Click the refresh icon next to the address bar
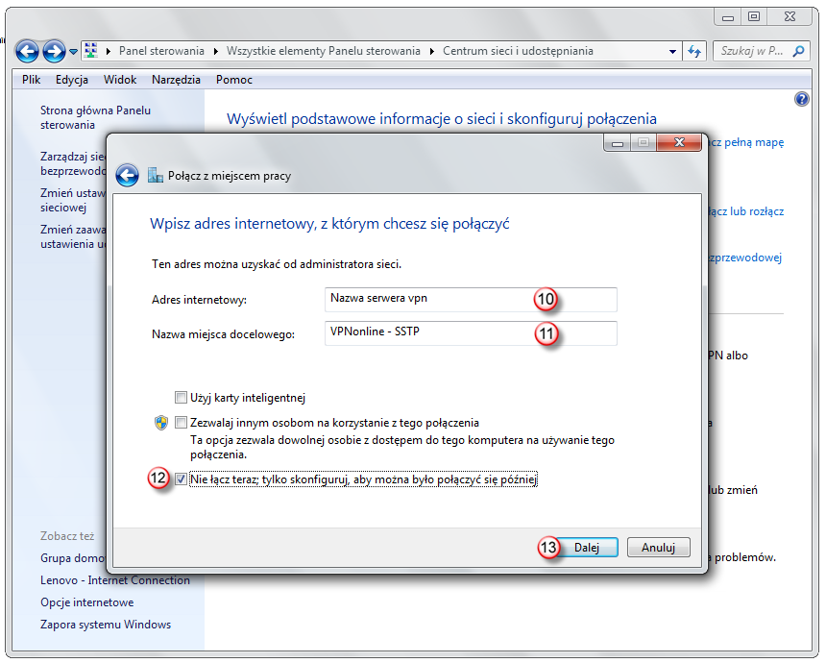 [x=694, y=51]
